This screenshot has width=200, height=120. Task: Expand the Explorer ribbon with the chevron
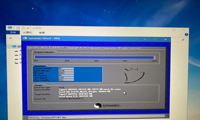pyautogui.click(x=181, y=34)
